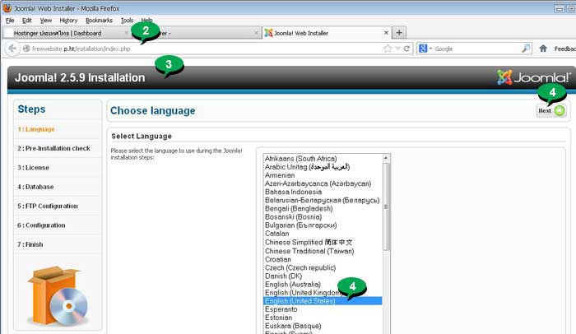Open the URL history dropdown arrow
This screenshot has width=576, height=334.
click(397, 49)
